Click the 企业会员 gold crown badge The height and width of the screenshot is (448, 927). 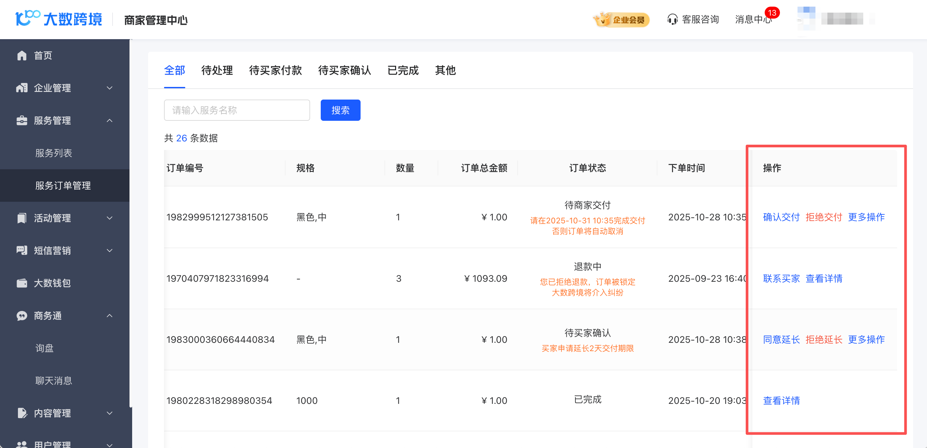[x=622, y=20]
